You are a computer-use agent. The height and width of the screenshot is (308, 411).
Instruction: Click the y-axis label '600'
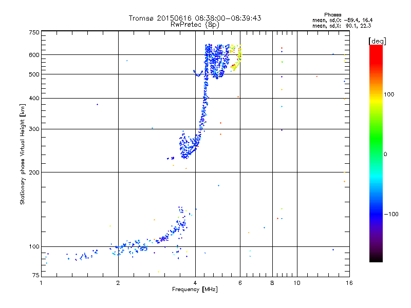[x=34, y=55]
